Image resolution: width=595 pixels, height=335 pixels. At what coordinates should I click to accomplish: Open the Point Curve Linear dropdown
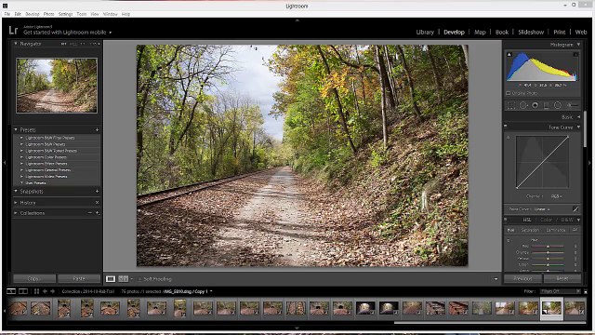(x=541, y=209)
